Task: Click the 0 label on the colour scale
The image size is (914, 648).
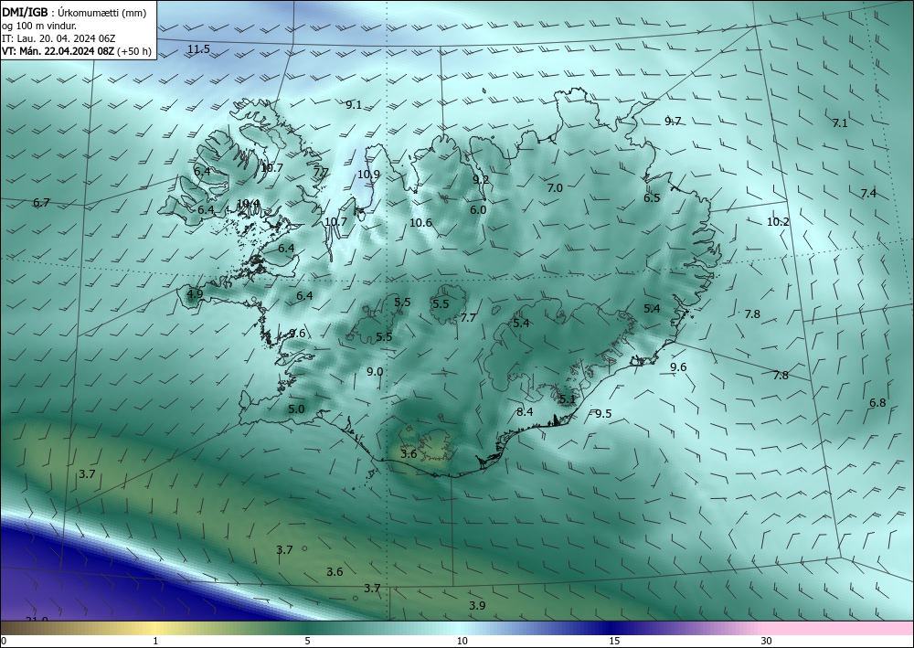Action: click(4, 641)
